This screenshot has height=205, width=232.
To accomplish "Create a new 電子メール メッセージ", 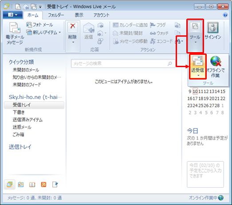I will (15, 33).
